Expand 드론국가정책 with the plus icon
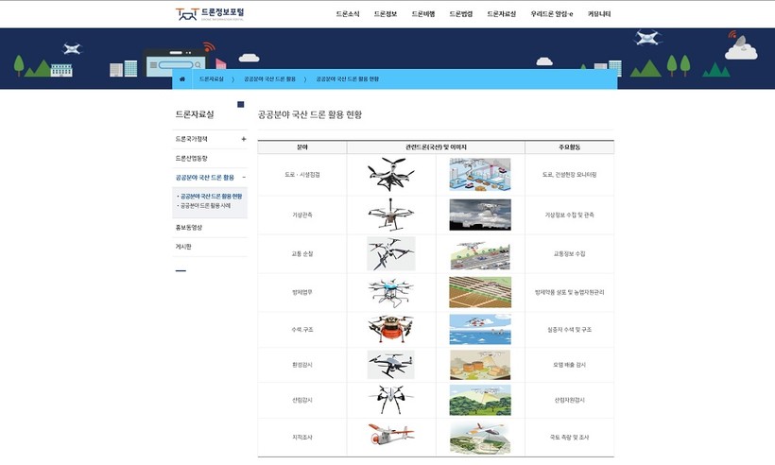The image size is (775, 465). 243,139
